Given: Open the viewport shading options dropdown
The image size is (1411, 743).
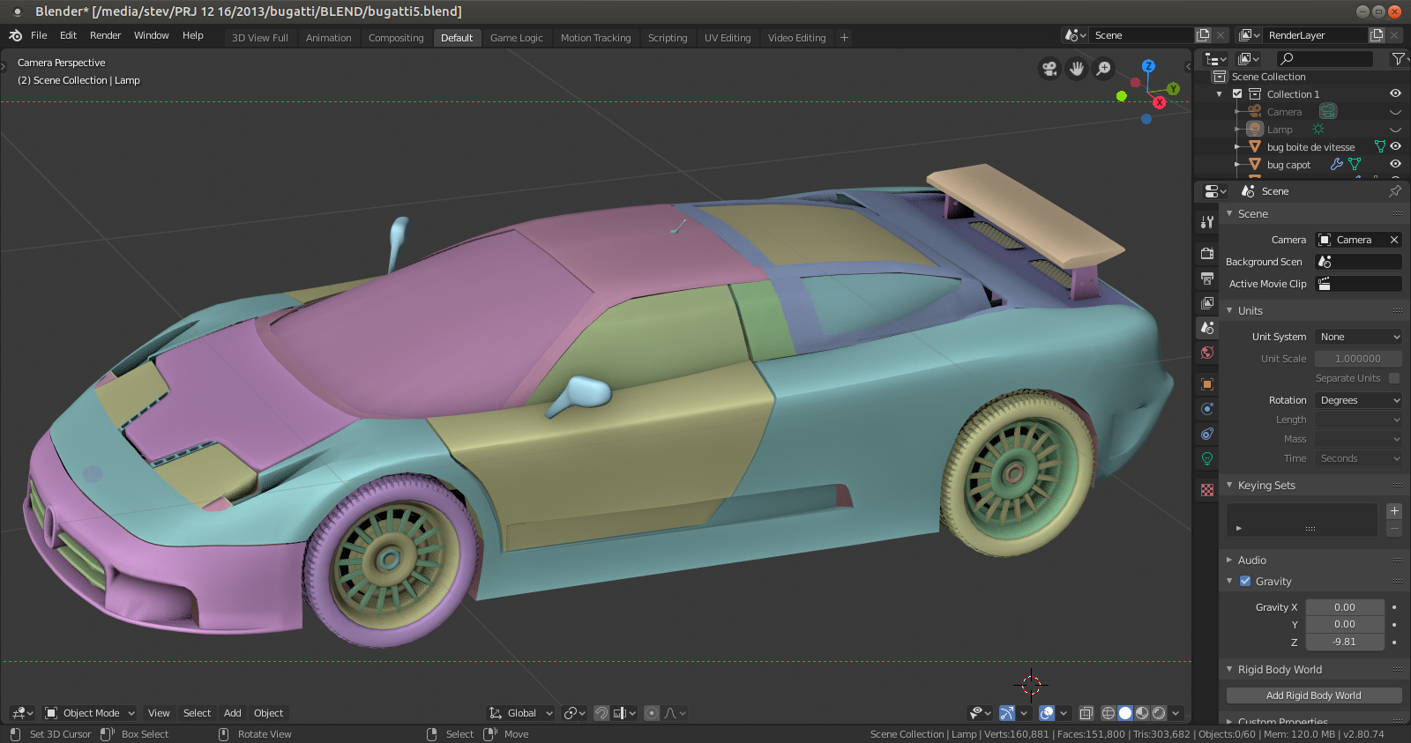Looking at the screenshot, I should tap(1176, 713).
